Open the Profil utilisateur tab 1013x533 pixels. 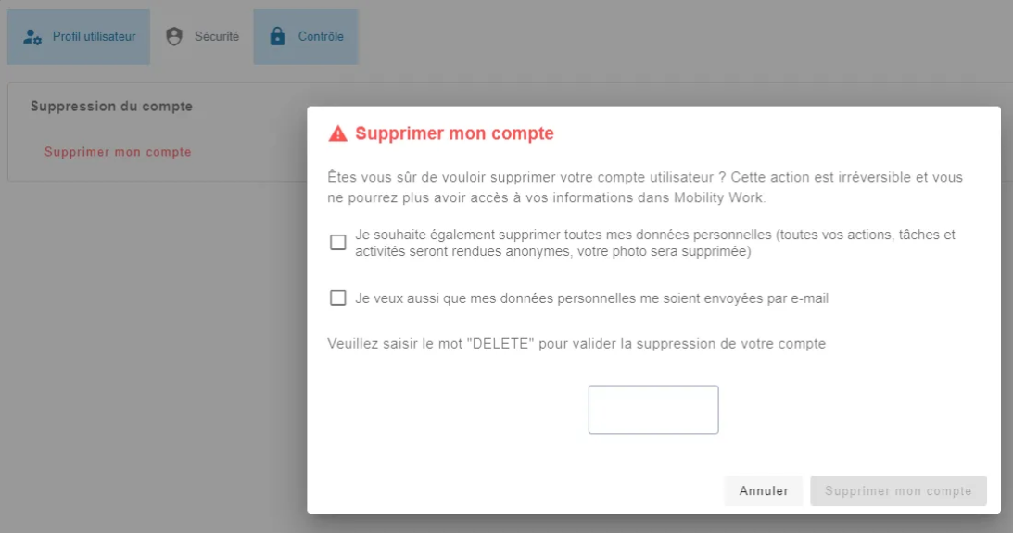(94, 37)
